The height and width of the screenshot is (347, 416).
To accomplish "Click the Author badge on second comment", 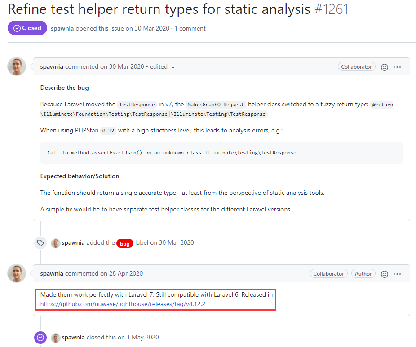I will (x=363, y=274).
